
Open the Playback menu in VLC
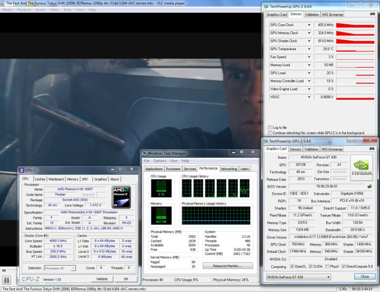coord(24,10)
